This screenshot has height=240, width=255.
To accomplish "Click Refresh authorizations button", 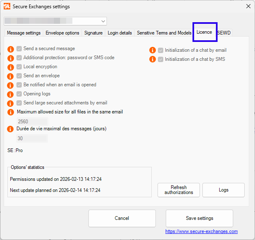I will tap(178, 190).
